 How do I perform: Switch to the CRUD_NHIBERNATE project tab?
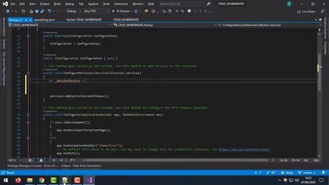[x=126, y=20]
